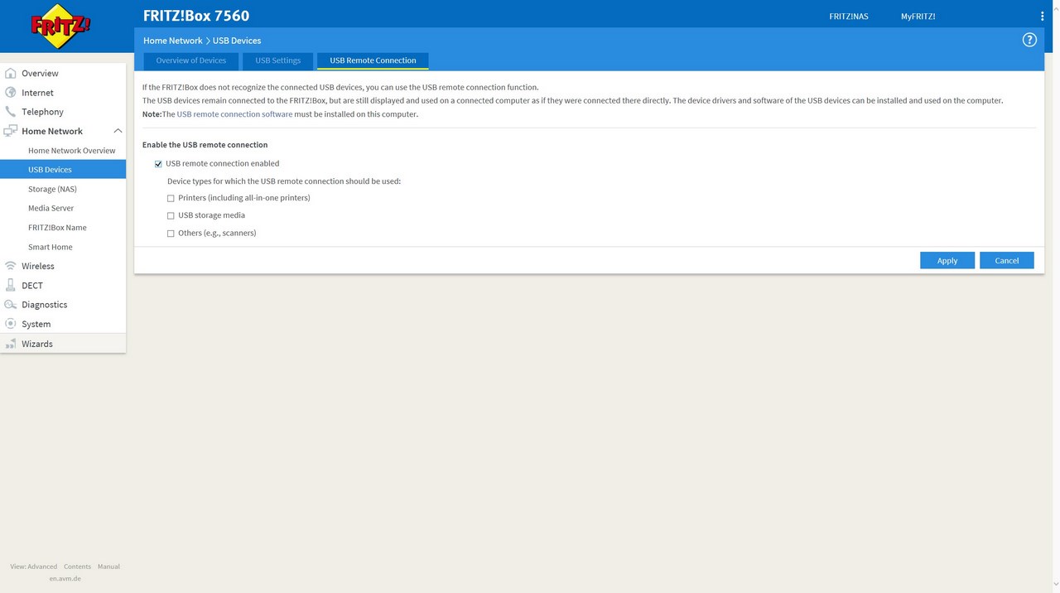Open MyFRITZ! in header

[x=918, y=17]
